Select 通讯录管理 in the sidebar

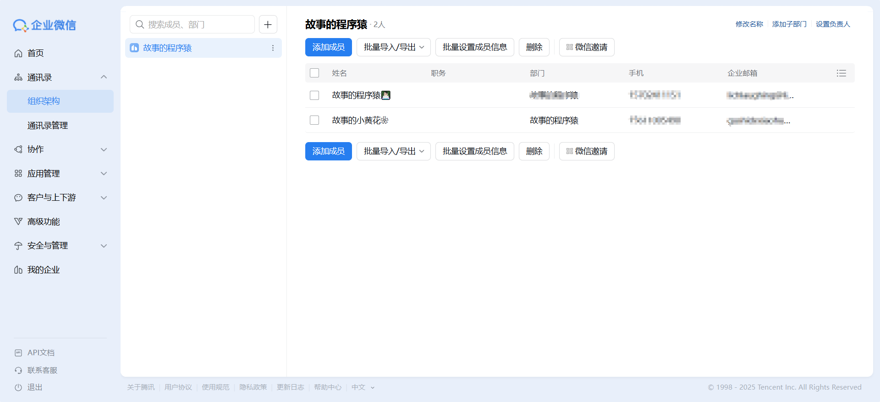(x=48, y=126)
